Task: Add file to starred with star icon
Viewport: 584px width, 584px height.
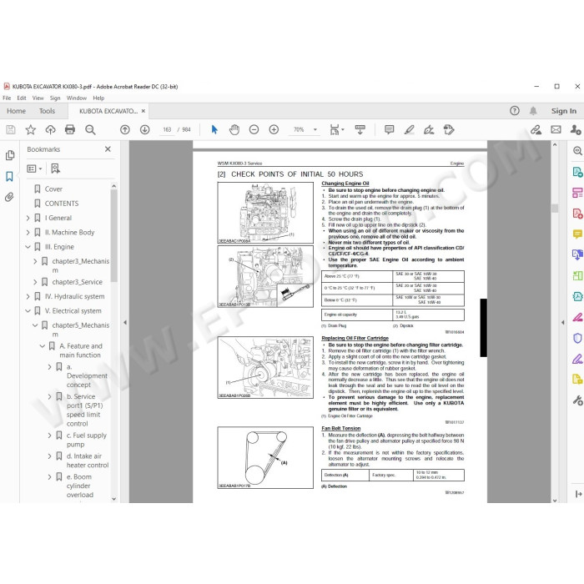Action: click(x=31, y=129)
